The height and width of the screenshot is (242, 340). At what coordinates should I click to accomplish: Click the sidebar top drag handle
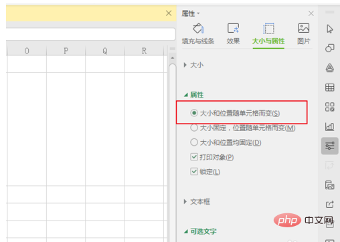coord(330,12)
